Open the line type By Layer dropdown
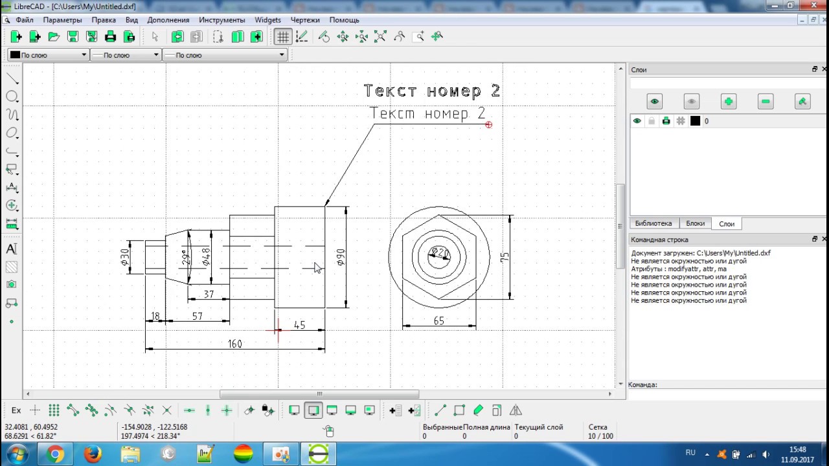Image resolution: width=829 pixels, height=466 pixels. [x=225, y=55]
